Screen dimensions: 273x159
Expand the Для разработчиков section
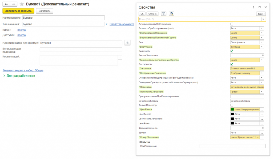[x=4, y=76]
